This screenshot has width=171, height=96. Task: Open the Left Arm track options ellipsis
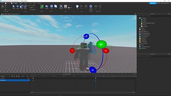[x=29, y=80]
